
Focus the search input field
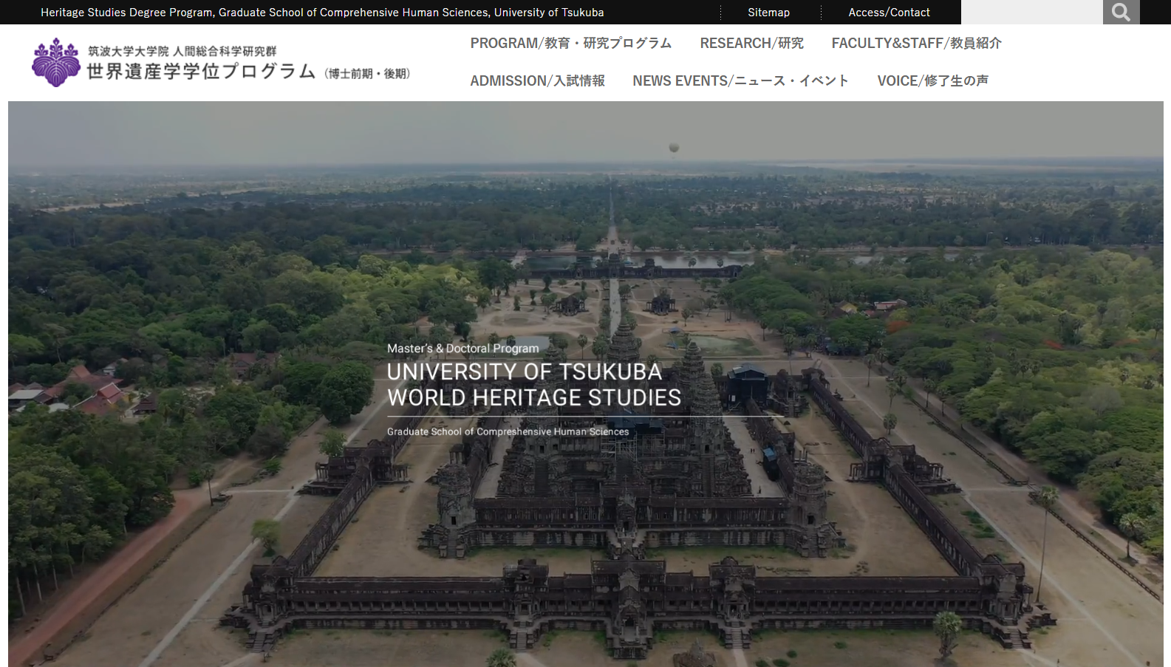1032,12
